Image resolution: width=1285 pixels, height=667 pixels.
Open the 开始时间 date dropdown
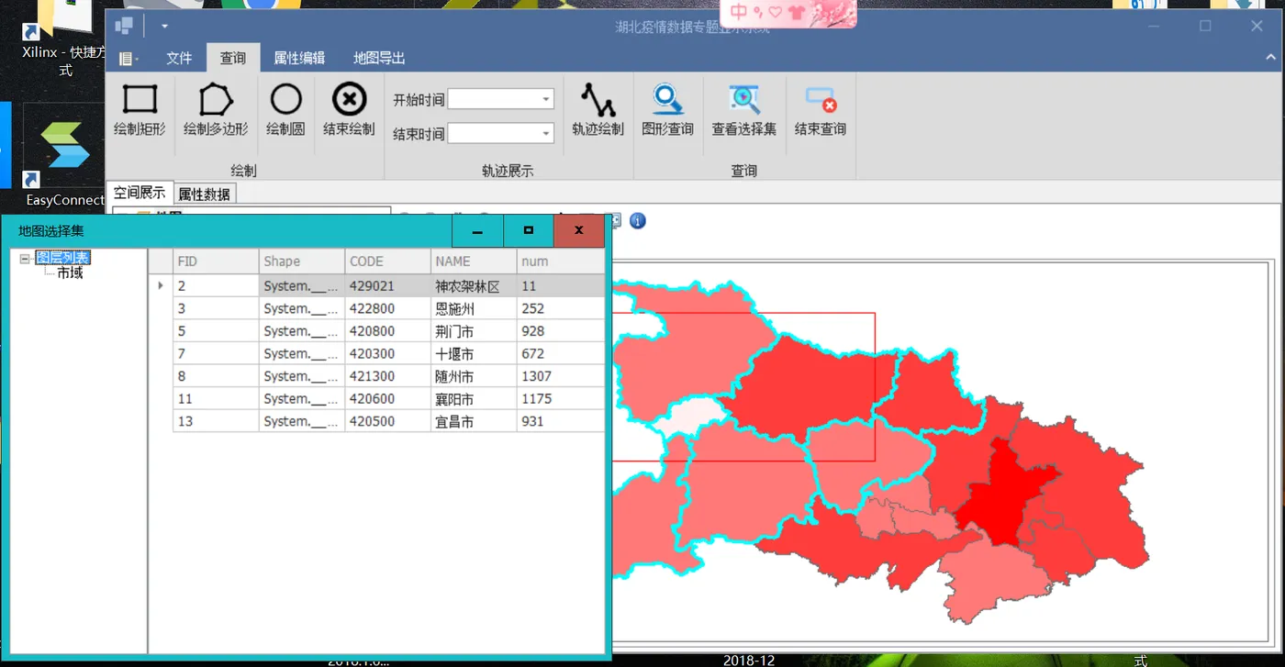(x=546, y=99)
